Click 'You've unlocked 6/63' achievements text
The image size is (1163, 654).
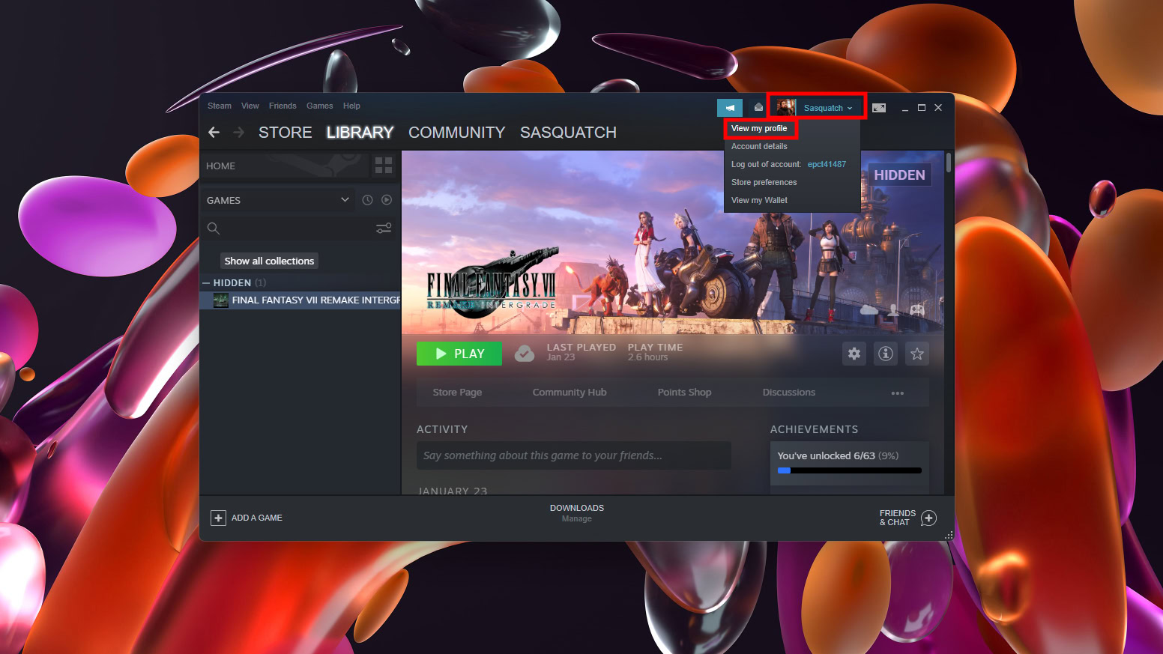[x=838, y=455]
